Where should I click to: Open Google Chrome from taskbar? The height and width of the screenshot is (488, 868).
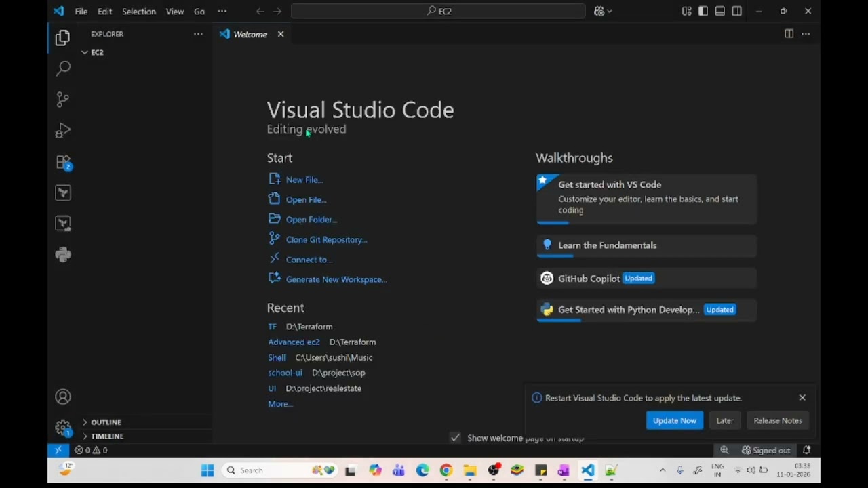[446, 470]
